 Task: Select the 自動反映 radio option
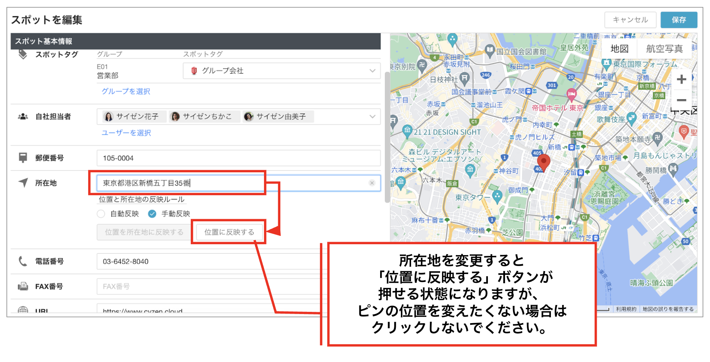(101, 214)
